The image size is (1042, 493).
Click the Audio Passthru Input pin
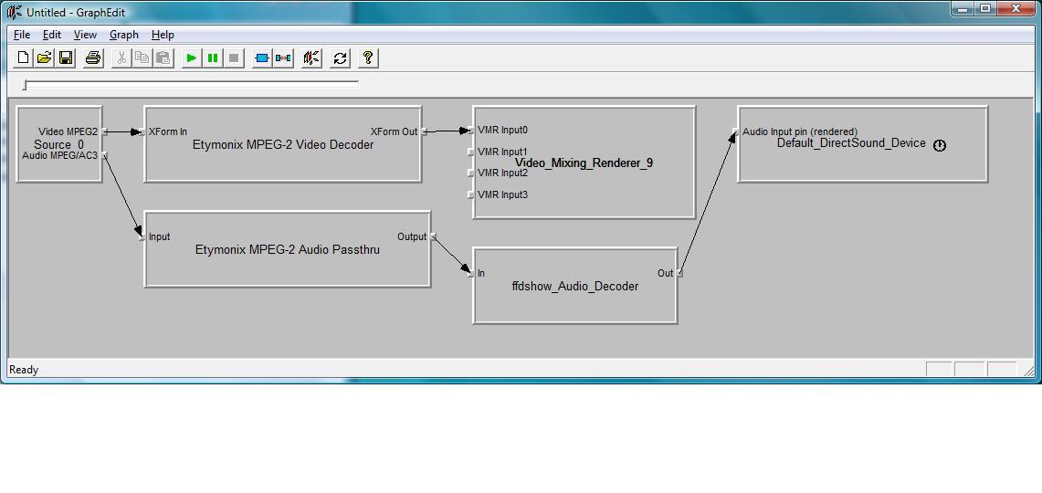click(x=142, y=237)
